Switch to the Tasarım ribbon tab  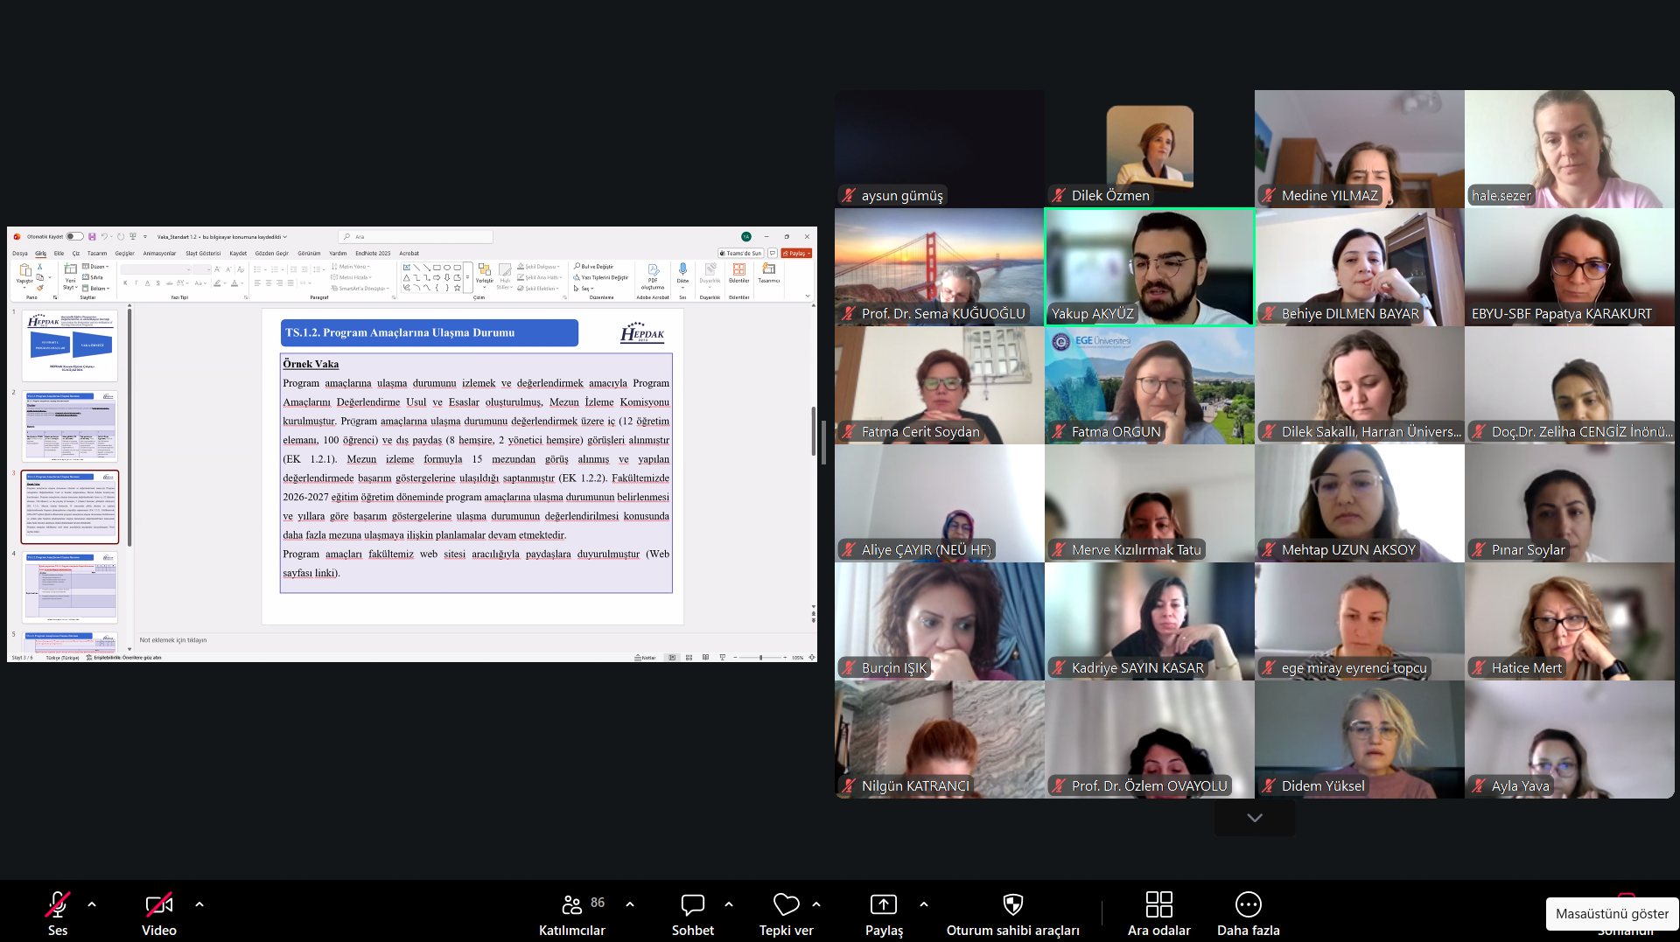click(97, 254)
